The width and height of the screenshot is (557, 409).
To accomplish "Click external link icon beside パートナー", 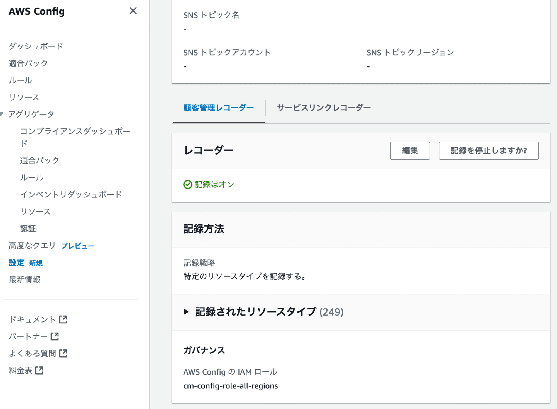I will 55,336.
